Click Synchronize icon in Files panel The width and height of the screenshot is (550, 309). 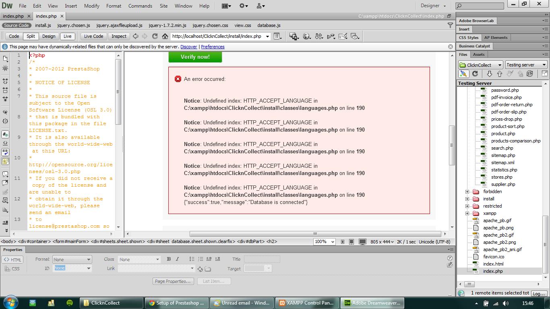(530, 74)
